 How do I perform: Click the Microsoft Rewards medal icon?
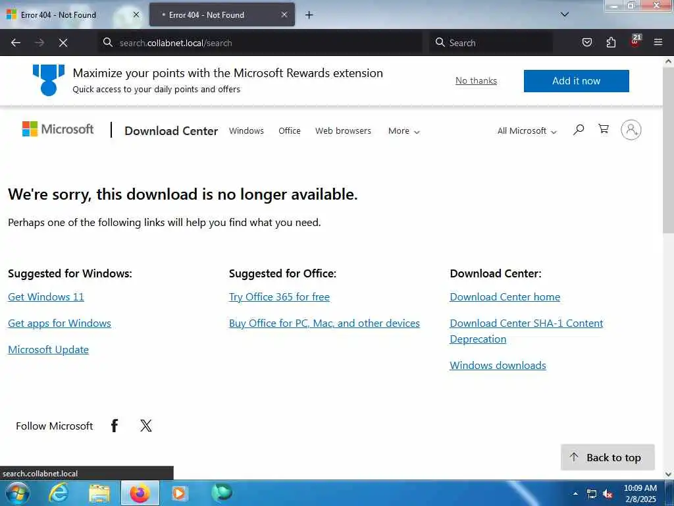pyautogui.click(x=49, y=80)
